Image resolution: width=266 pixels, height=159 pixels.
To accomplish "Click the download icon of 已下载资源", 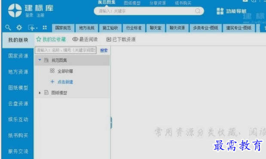I will pos(109,40).
